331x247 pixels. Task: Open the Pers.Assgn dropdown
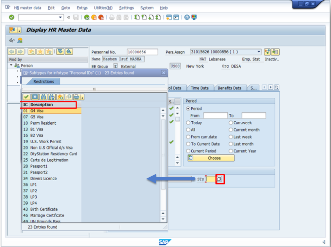(259, 52)
